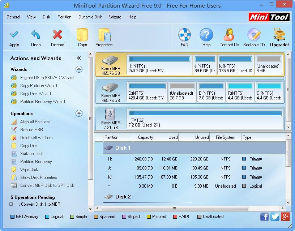Expand pending operation Convert Disk 1 to MBR
Image resolution: width=295 pixels, height=231 pixels.
coord(11,204)
